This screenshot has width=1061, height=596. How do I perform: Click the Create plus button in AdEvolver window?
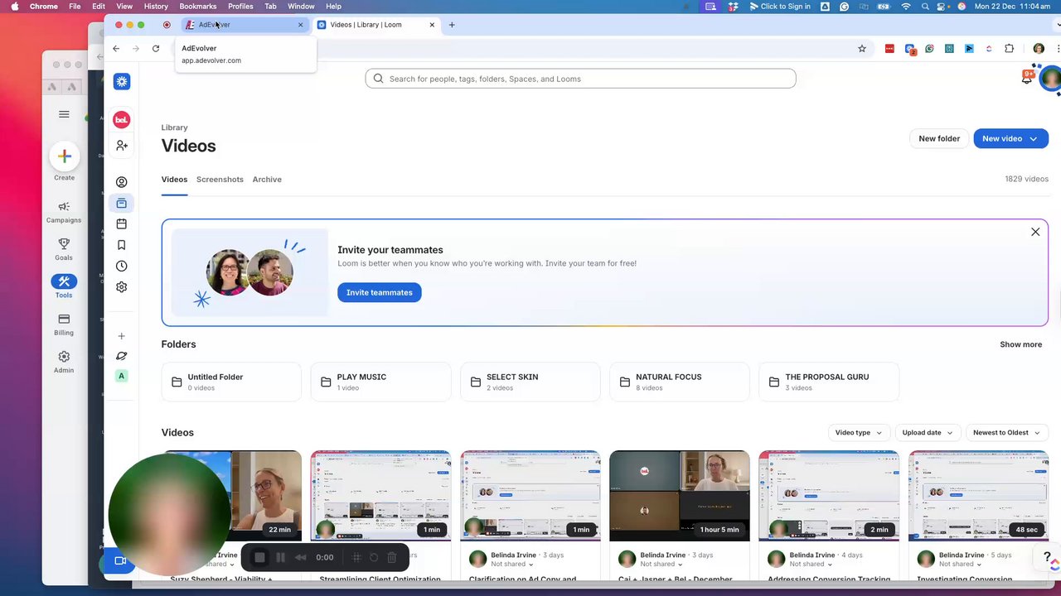pos(64,156)
